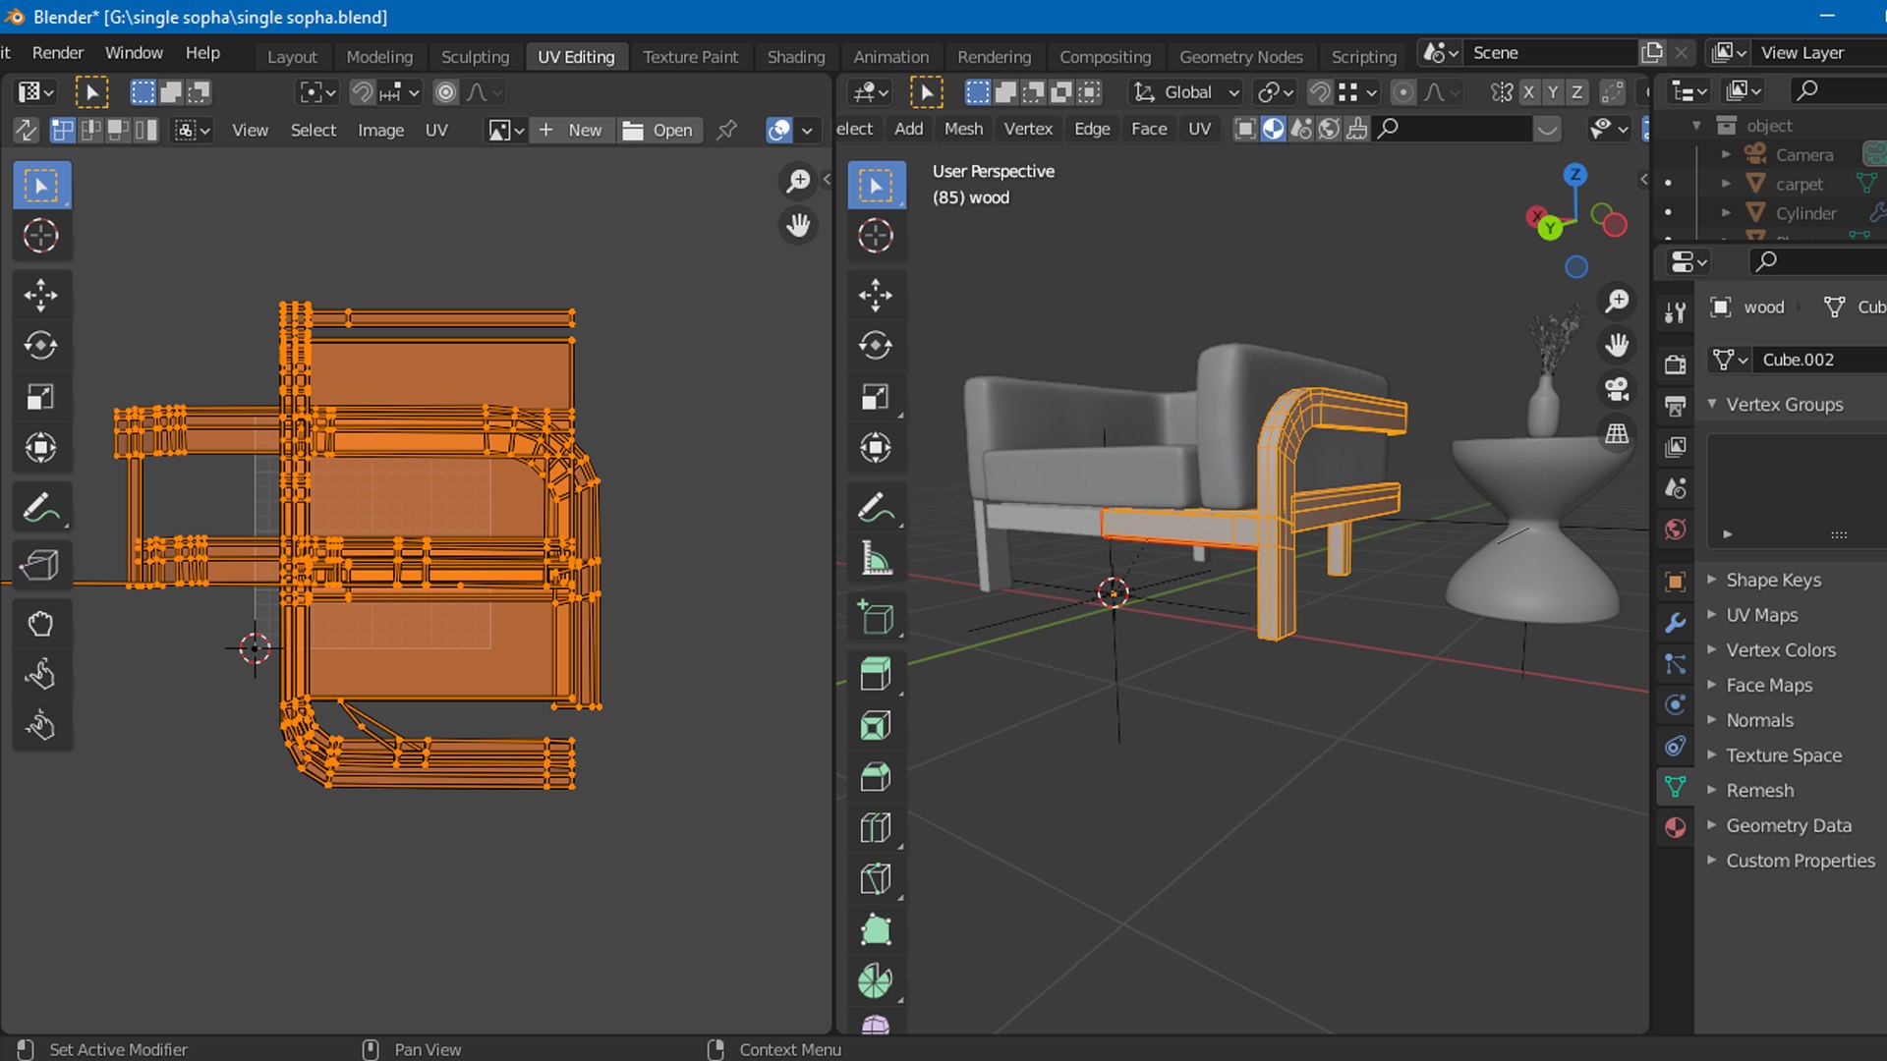1887x1061 pixels.
Task: Toggle camera view in viewport
Action: click(x=1617, y=389)
